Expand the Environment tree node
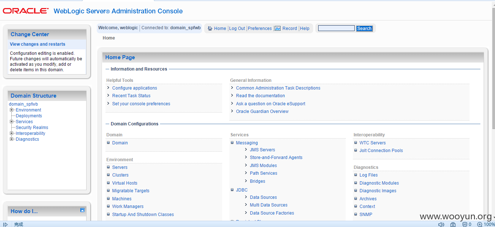This screenshot has height=227, width=495. click(x=12, y=110)
